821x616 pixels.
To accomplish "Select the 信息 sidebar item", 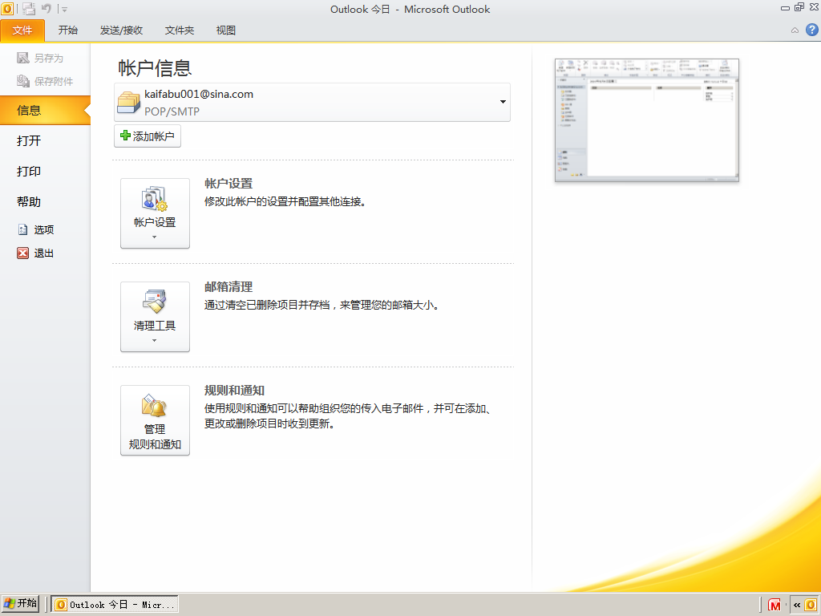I will 45,110.
